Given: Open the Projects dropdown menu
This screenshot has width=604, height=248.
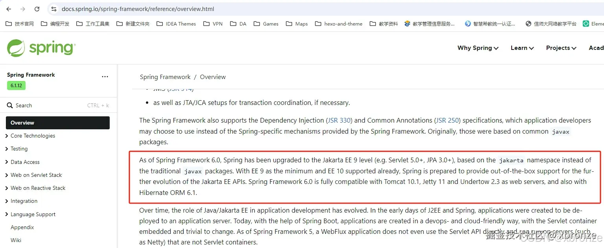Looking at the screenshot, I should click(561, 48).
